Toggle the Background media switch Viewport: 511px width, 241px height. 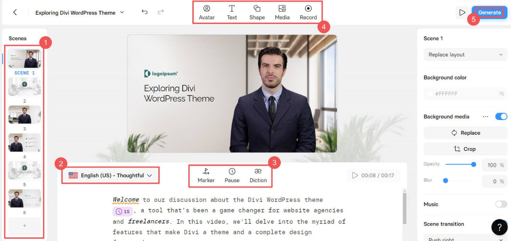[501, 117]
